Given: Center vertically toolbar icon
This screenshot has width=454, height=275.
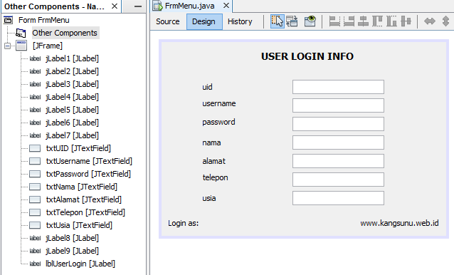Looking at the screenshot, I should (406, 21).
